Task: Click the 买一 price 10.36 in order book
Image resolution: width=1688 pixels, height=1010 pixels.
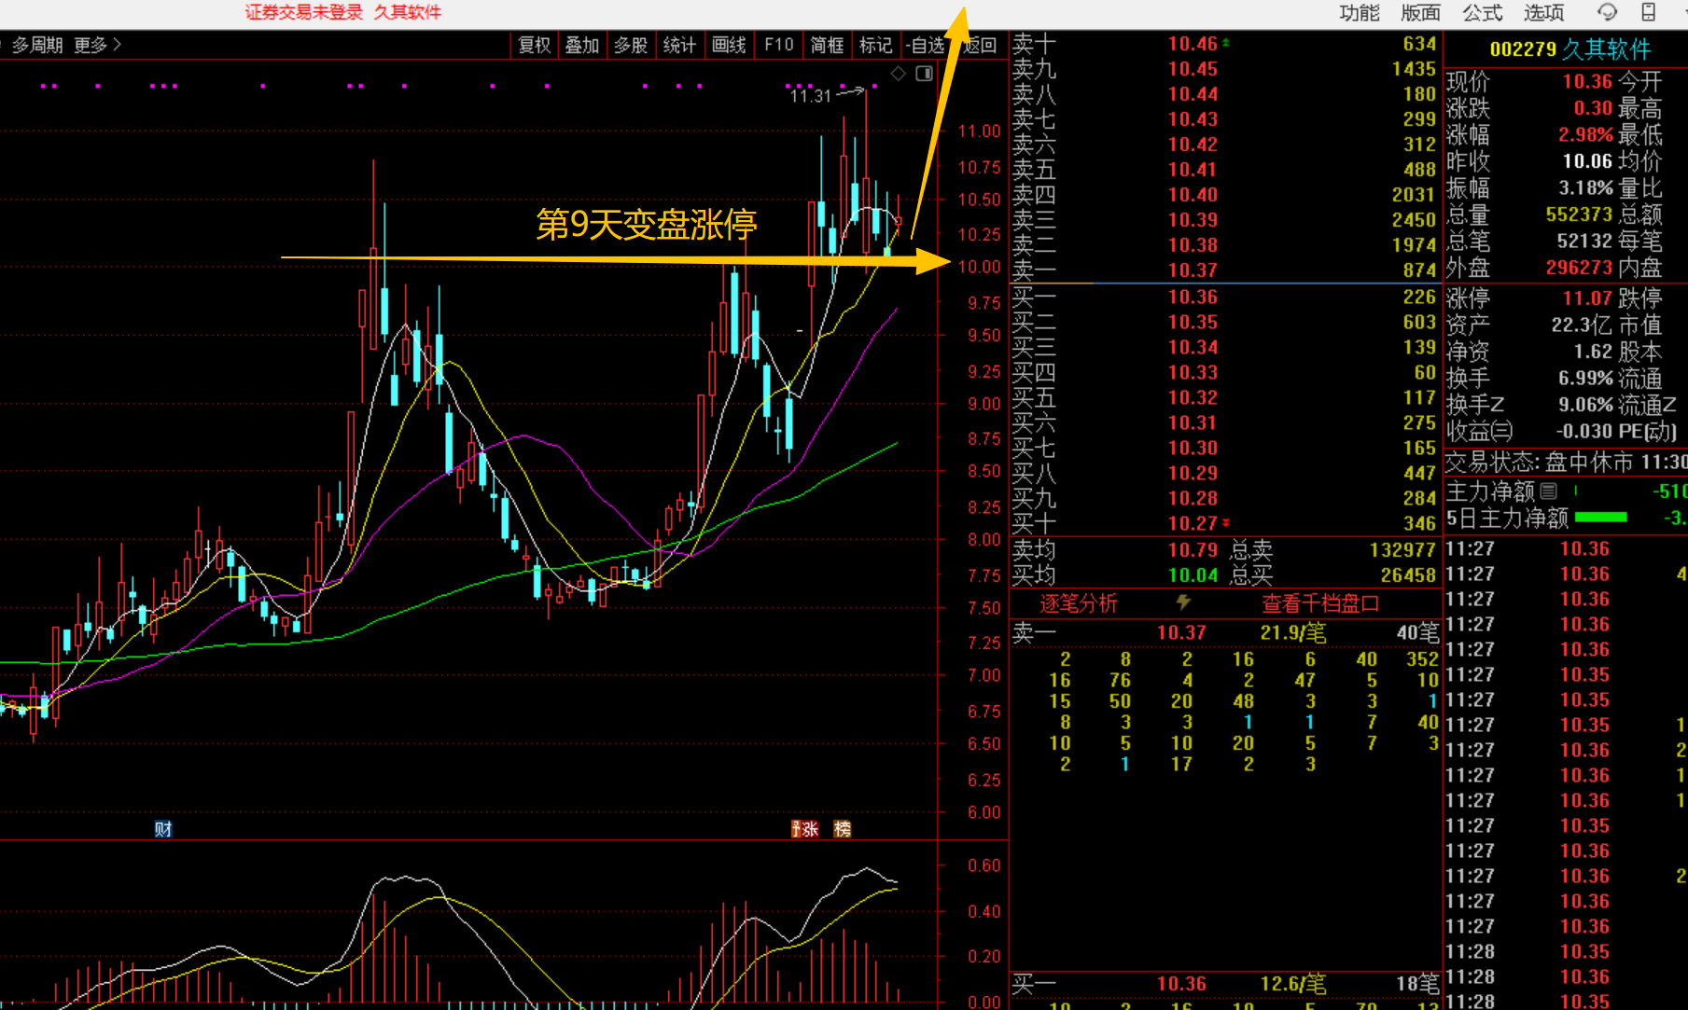Action: coord(1193,297)
